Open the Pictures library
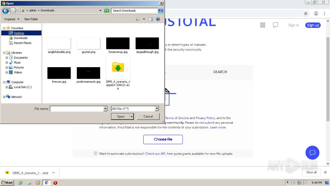 coord(19,67)
